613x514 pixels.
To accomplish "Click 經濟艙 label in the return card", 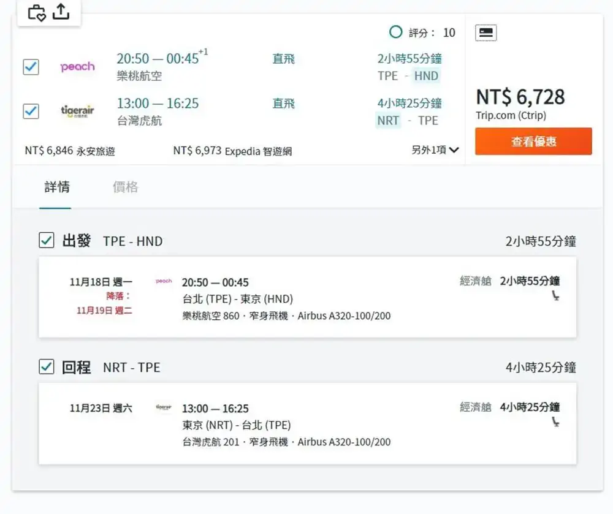I will (x=476, y=407).
